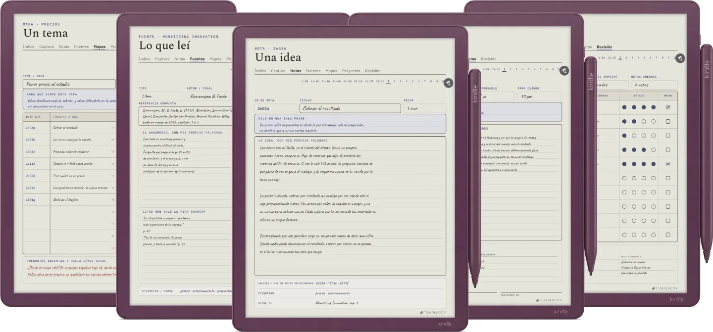Open Mapas tab on Una idea page
The width and height of the screenshot is (713, 332).
(331, 71)
